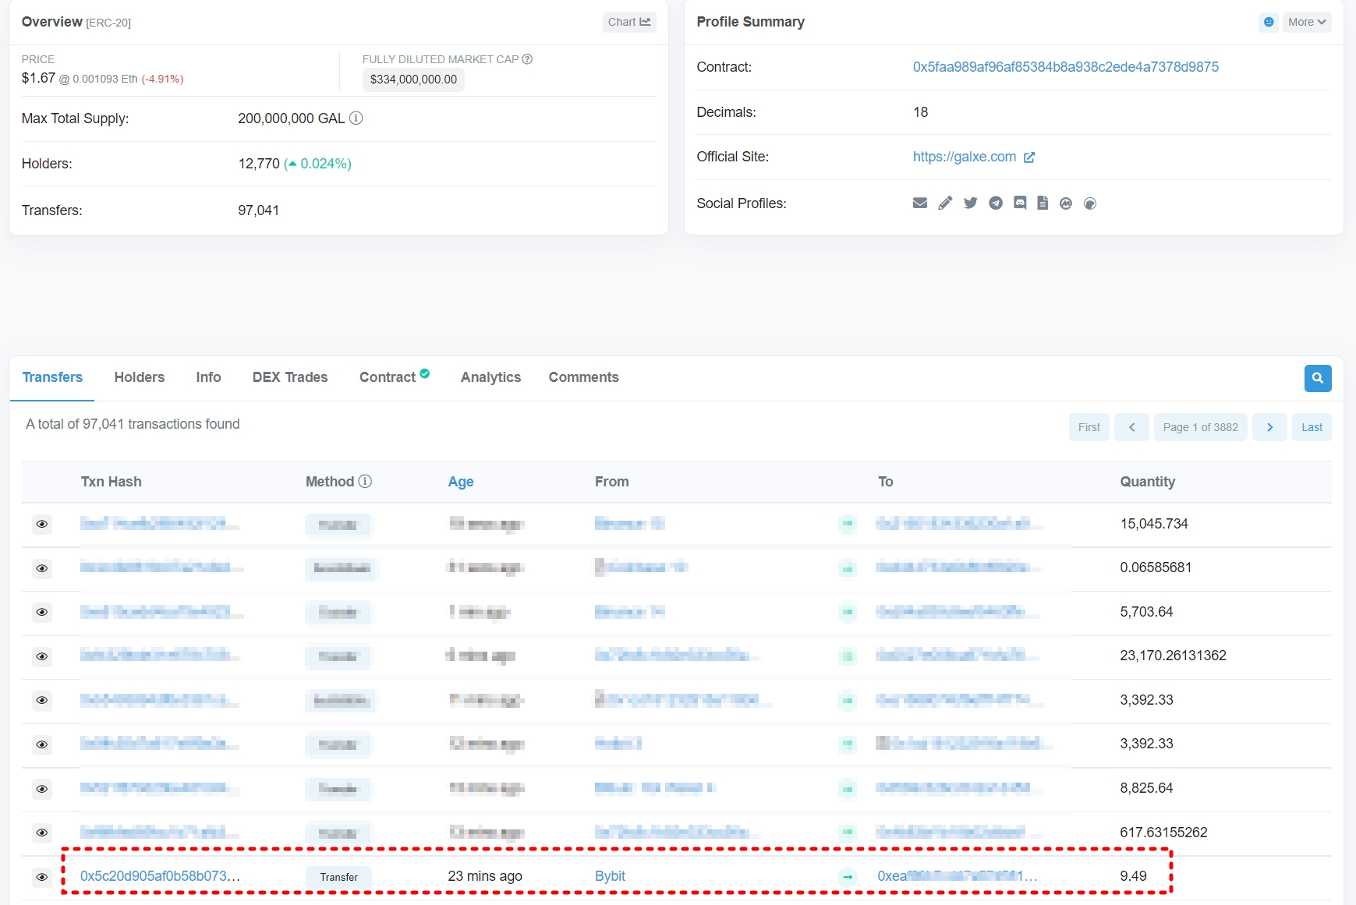Click the Chart button in Overview
This screenshot has width=1356, height=905.
point(629,22)
